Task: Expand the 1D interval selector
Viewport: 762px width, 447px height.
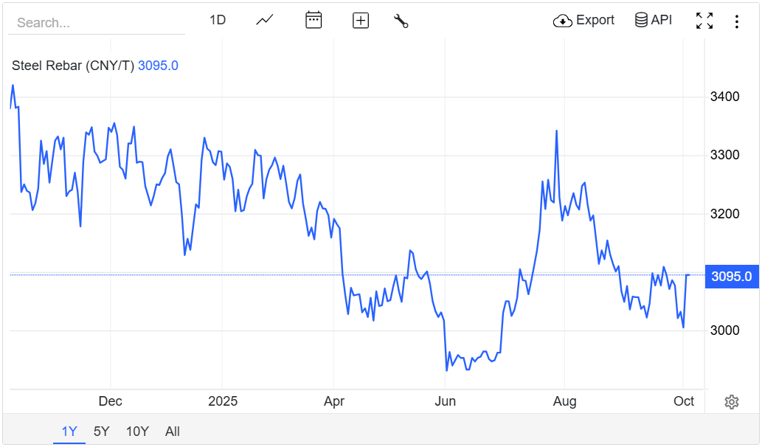Action: (217, 21)
